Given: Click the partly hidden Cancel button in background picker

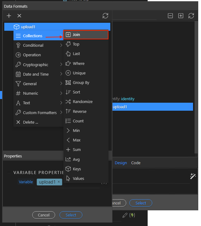Looking at the screenshot, I should pos(119,203).
